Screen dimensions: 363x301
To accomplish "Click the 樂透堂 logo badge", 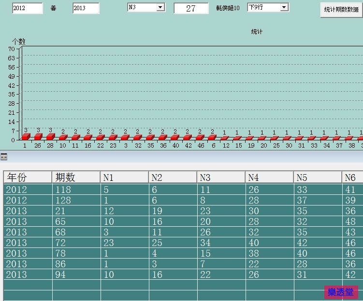I will click(341, 292).
